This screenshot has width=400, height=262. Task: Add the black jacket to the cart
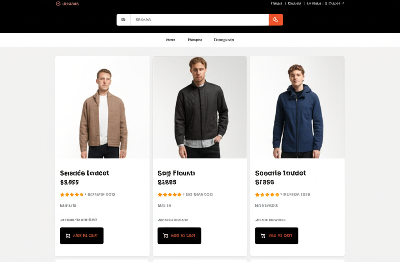[179, 236]
